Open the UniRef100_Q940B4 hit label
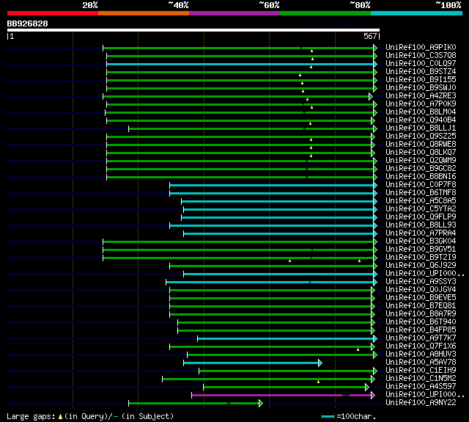The height and width of the screenshot is (422, 469). click(421, 120)
